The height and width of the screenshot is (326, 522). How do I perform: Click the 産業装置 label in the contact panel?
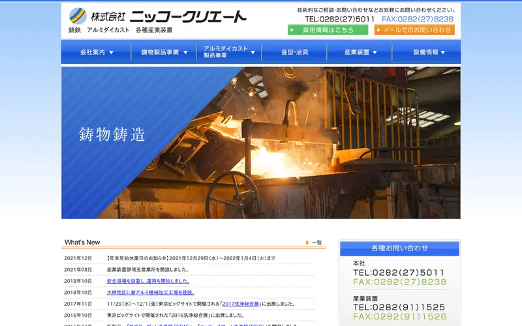point(365,299)
